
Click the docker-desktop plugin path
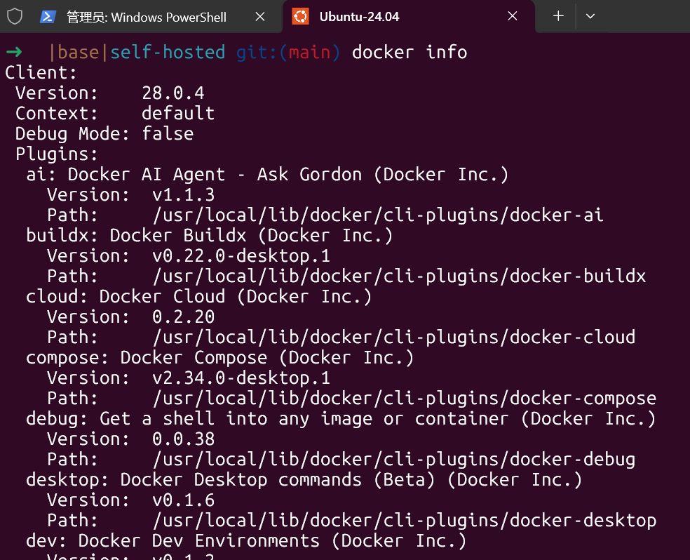coord(404,521)
